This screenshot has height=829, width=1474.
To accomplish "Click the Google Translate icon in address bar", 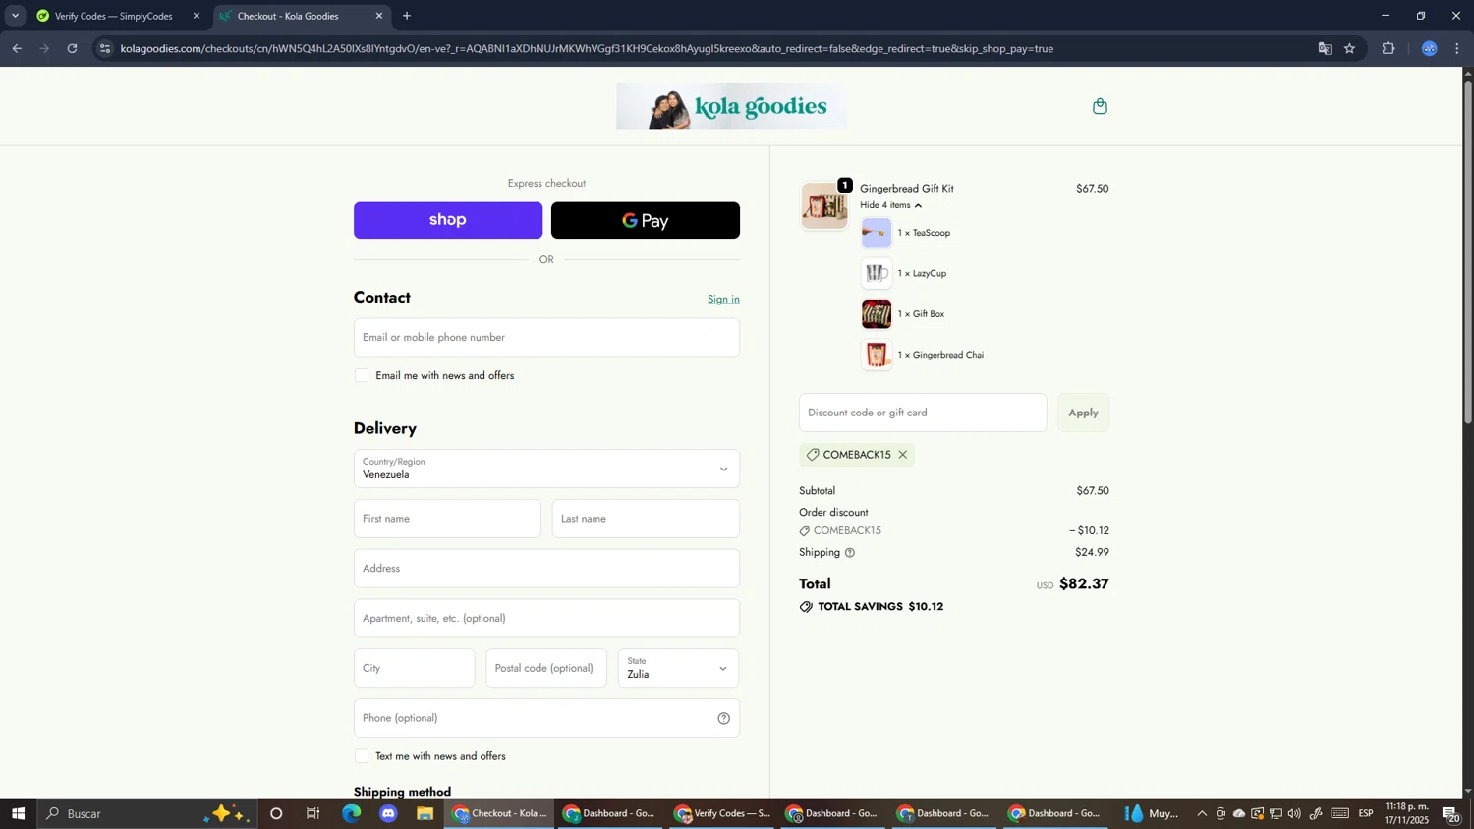I will pyautogui.click(x=1325, y=48).
